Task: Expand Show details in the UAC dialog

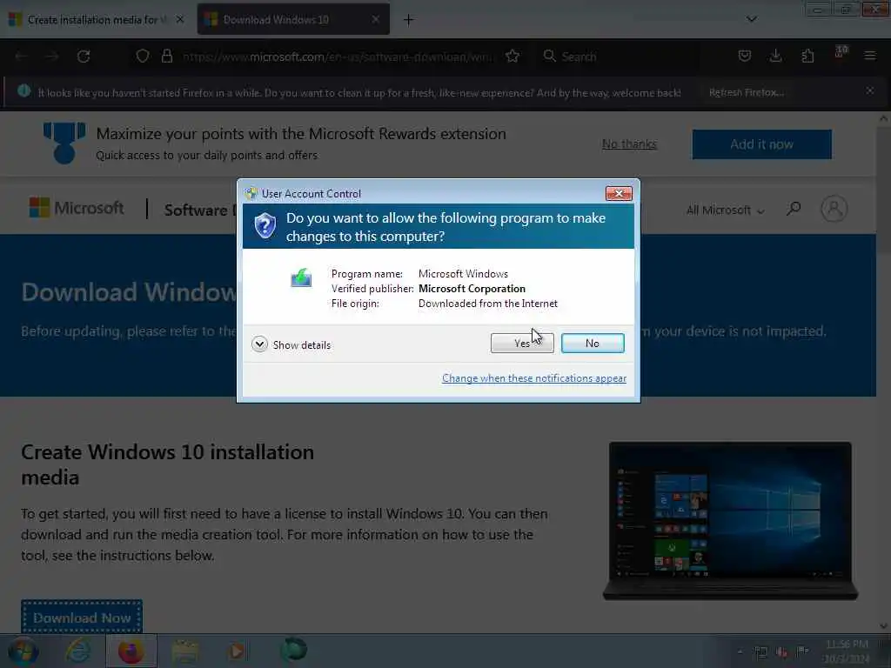Action: [291, 344]
